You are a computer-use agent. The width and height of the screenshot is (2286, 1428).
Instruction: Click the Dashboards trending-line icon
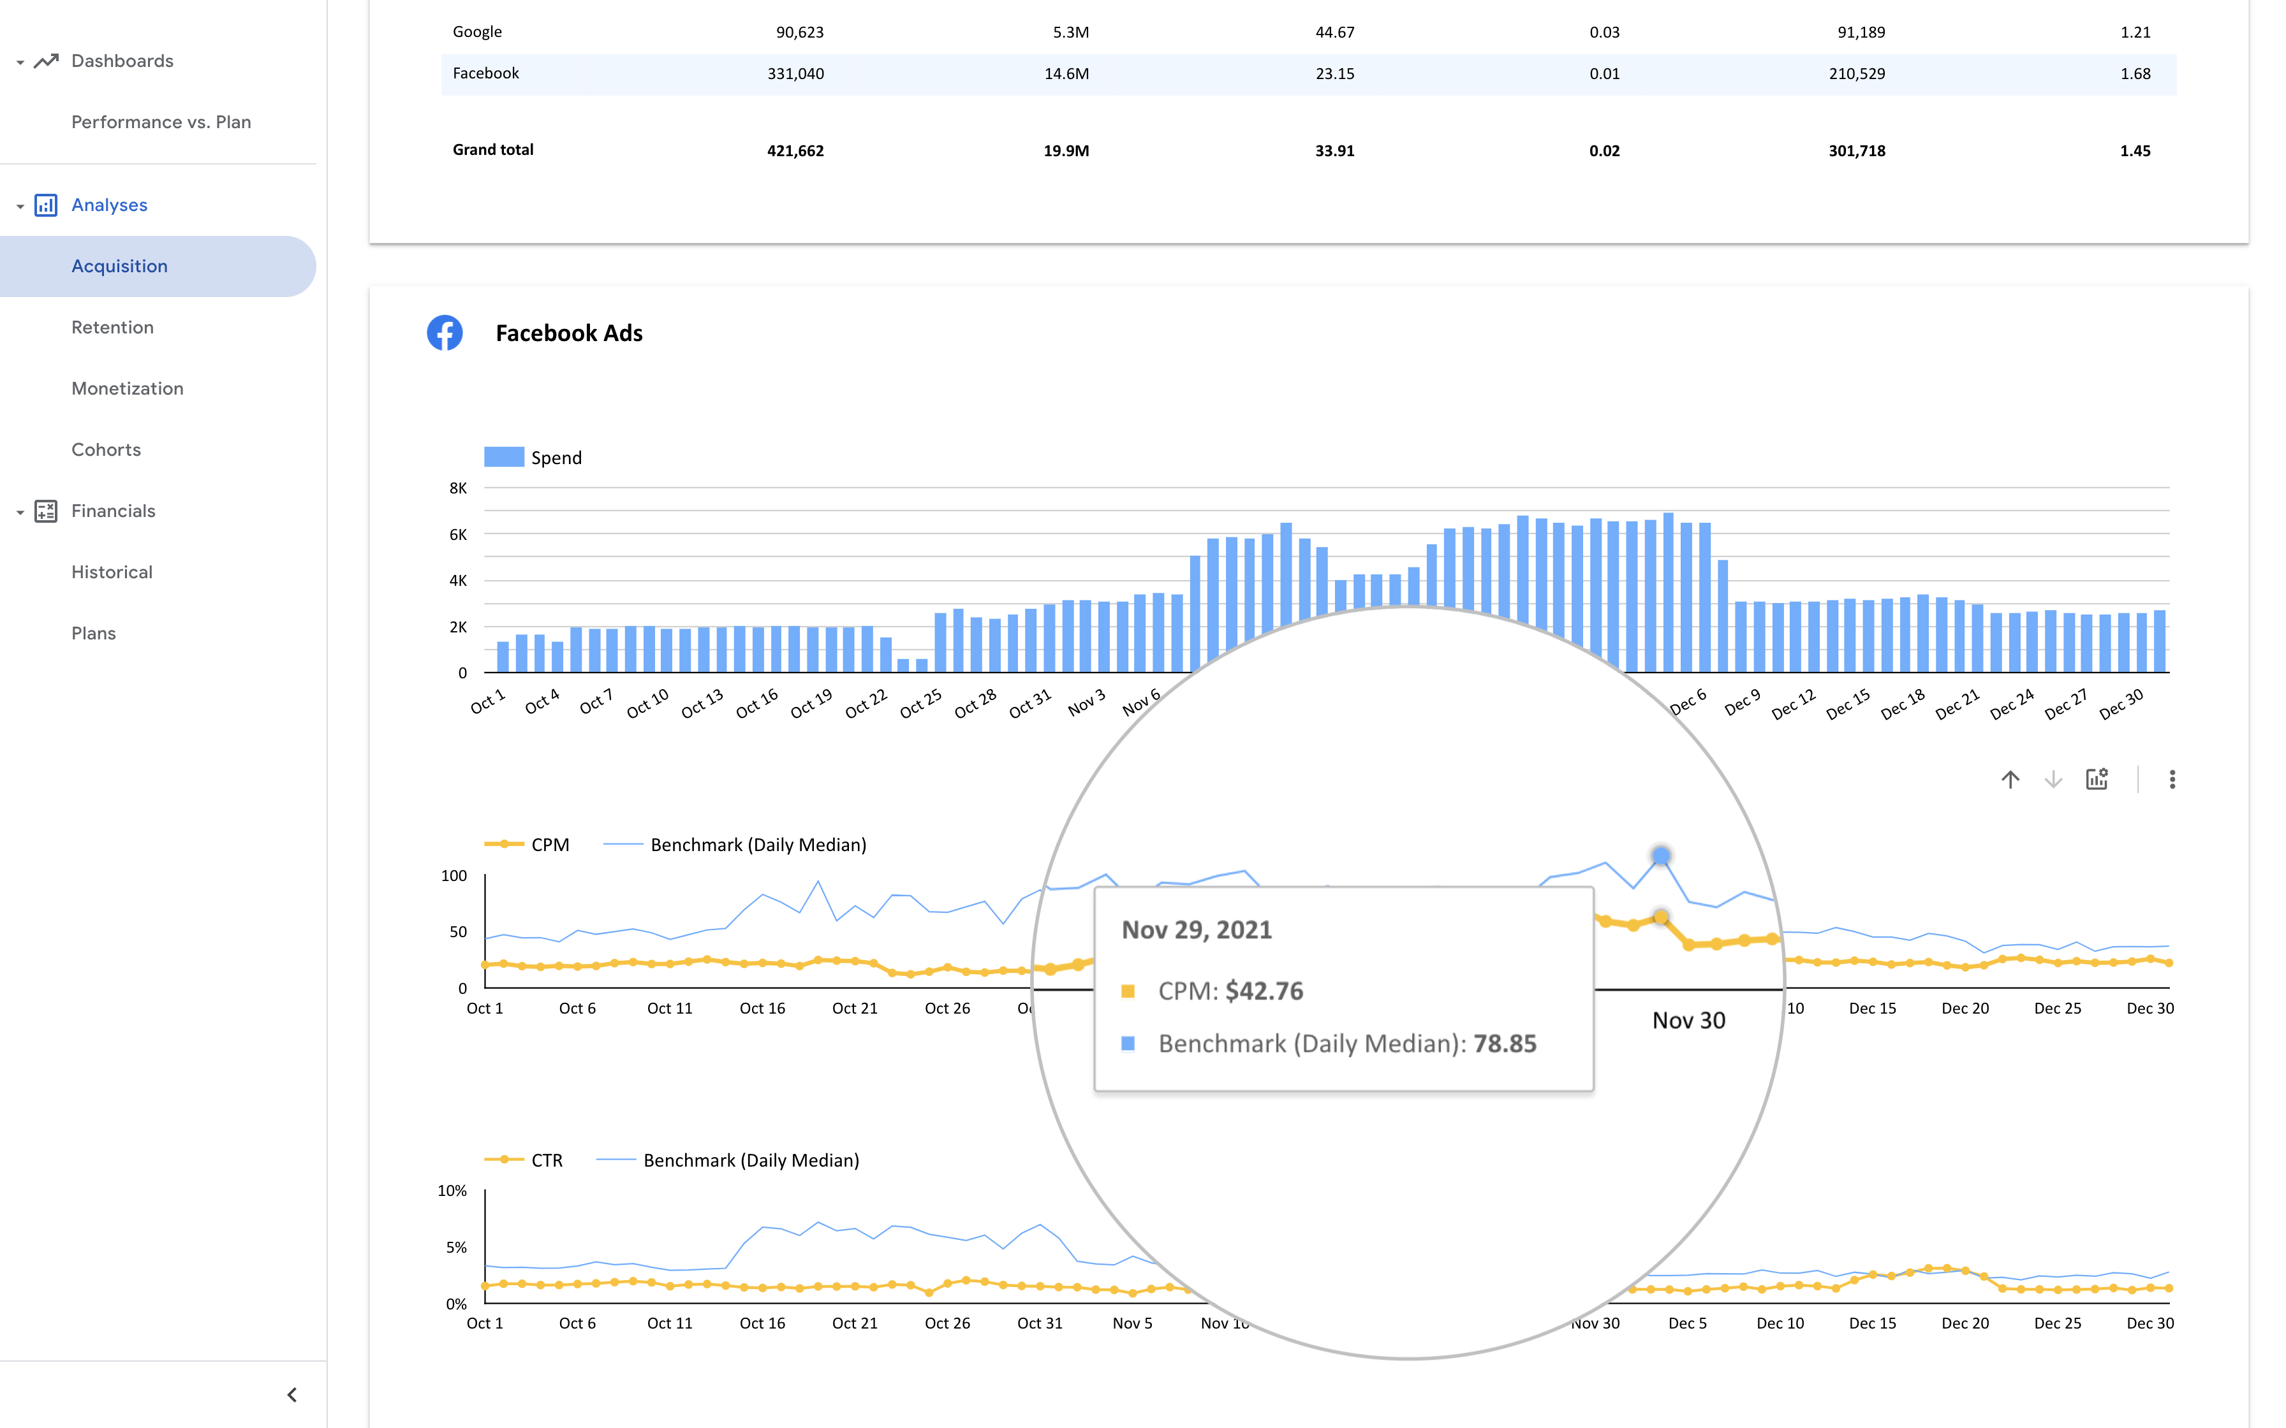click(47, 61)
